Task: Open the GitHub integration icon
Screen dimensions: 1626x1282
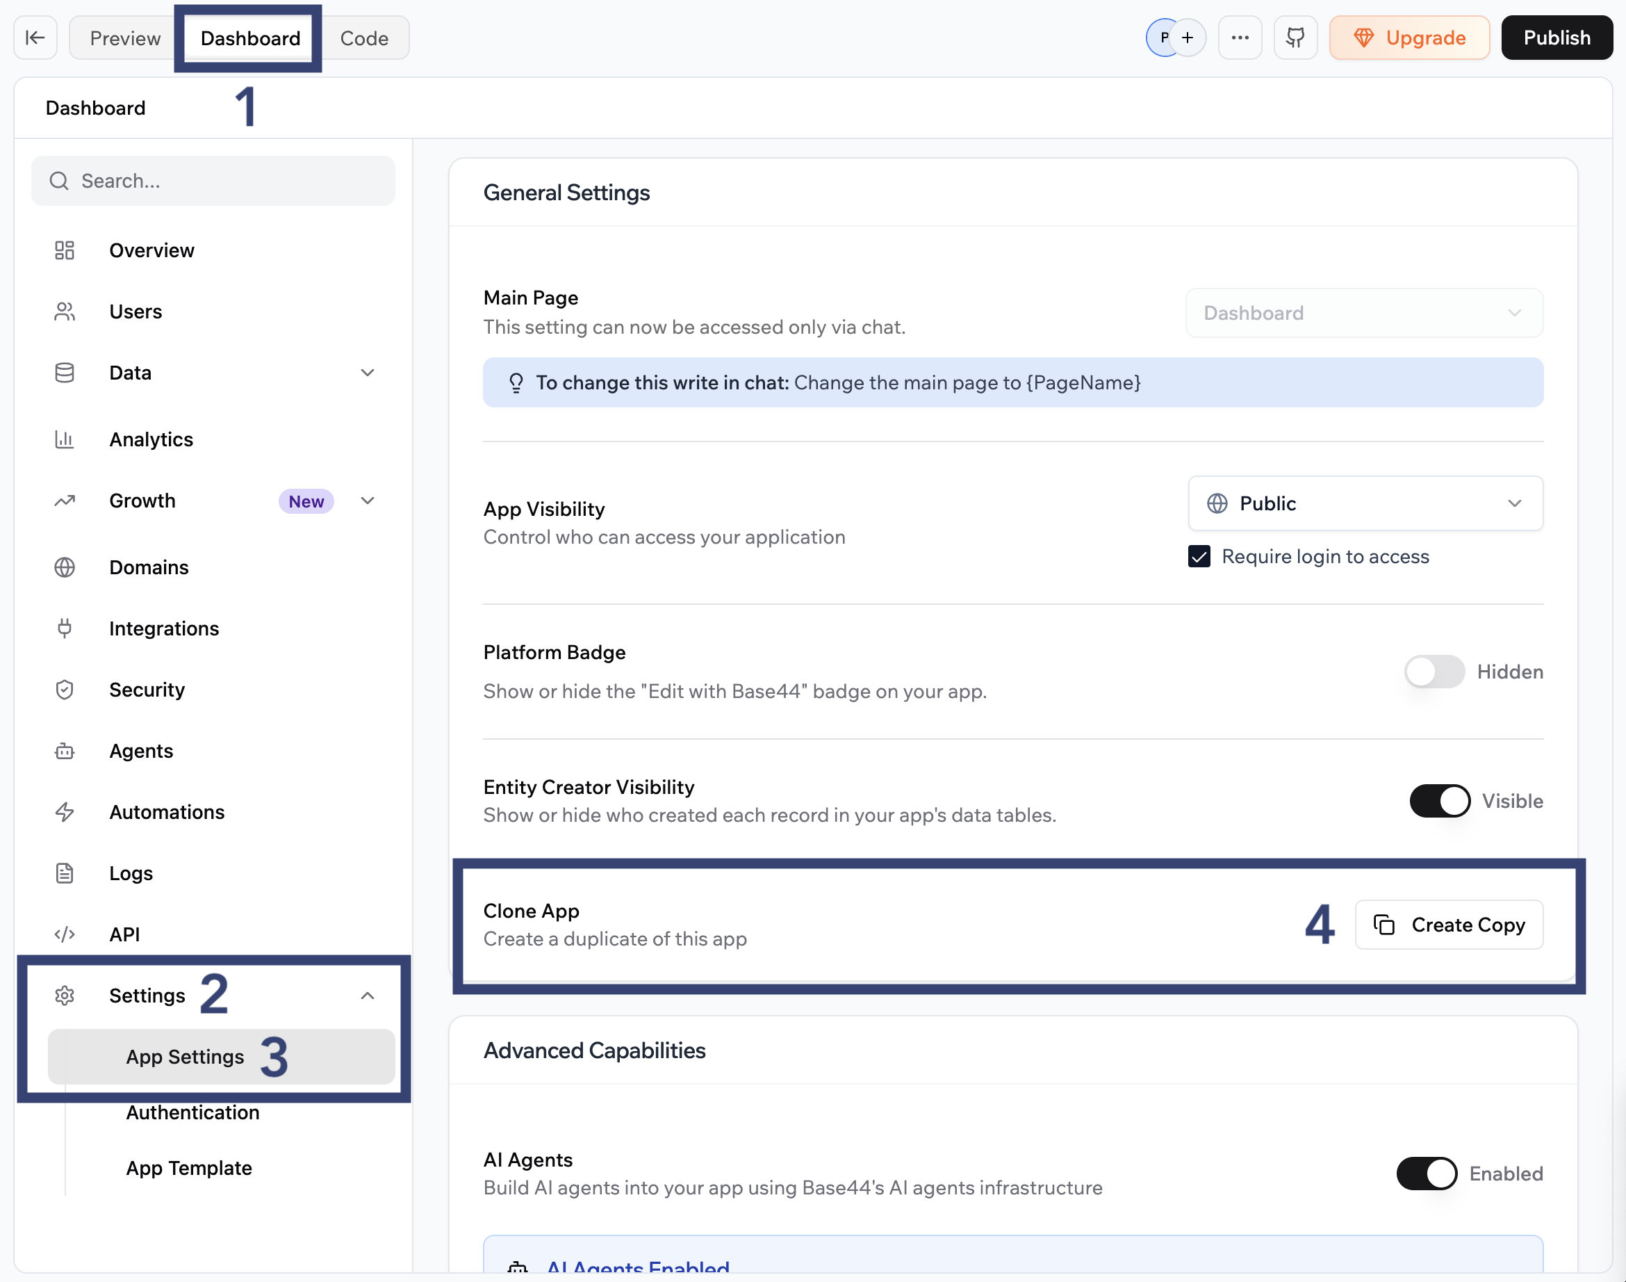Action: coord(1295,38)
